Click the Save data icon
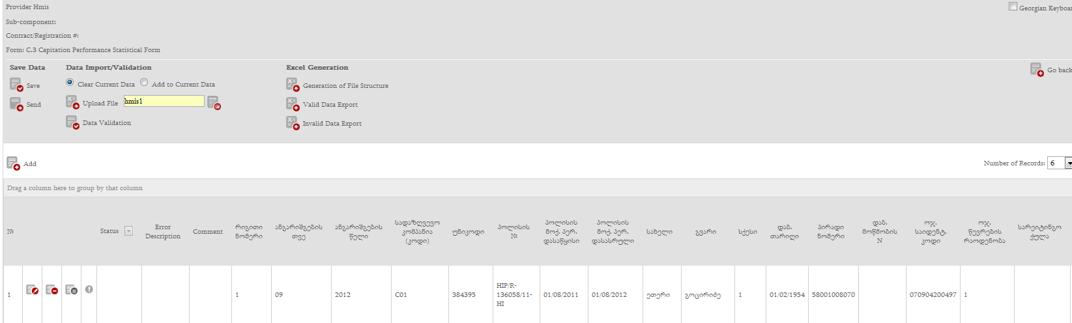 (x=16, y=85)
